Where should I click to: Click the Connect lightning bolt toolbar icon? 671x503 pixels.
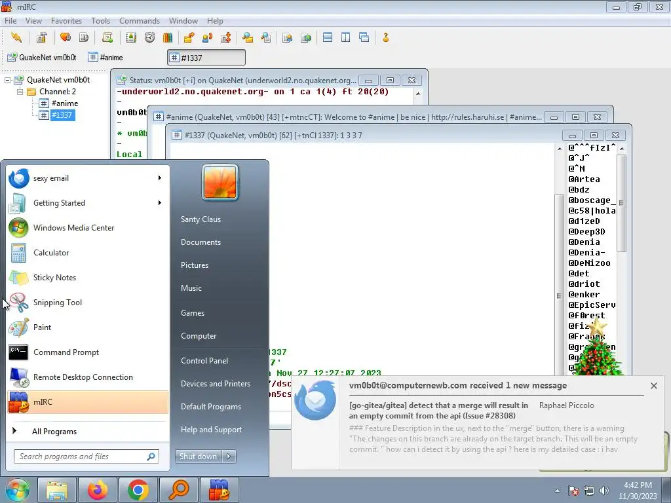coord(16,37)
